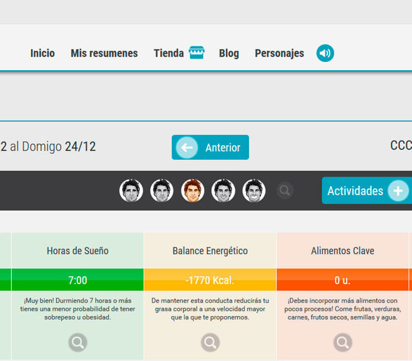Click the green 7:00 sleep bar
This screenshot has height=361, width=412.
(x=78, y=280)
